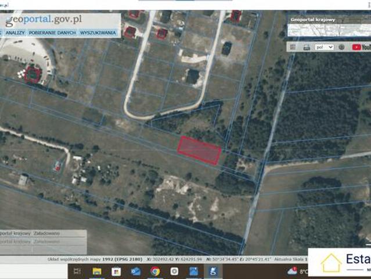Viewport: 371px width, 279px height.
Task: Open the ANALIZY menu
Action: [x=15, y=33]
